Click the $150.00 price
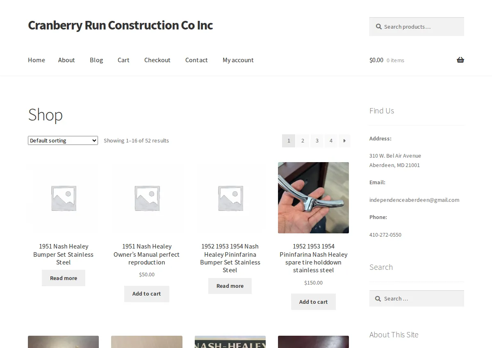 click(313, 282)
